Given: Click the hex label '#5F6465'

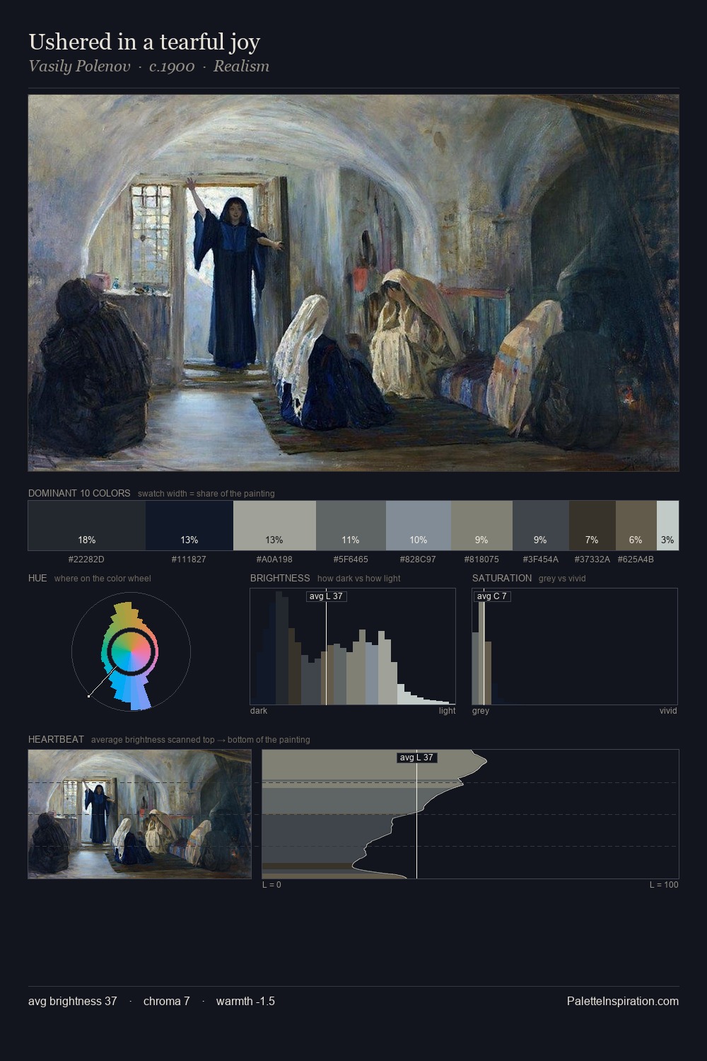Looking at the screenshot, I should tap(351, 560).
